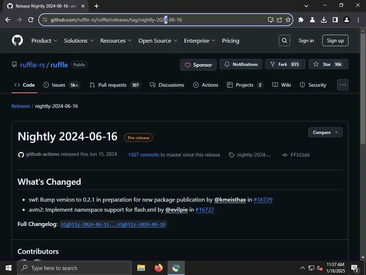The image size is (366, 275).
Task: Open a new browser tab
Action: click(x=97, y=6)
